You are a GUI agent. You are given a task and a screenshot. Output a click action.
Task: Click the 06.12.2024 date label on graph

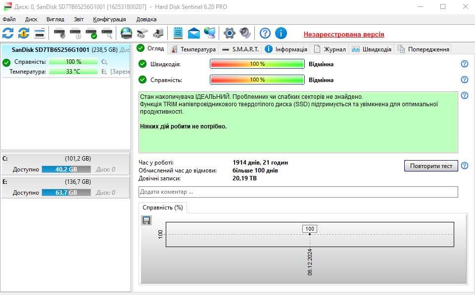pyautogui.click(x=310, y=262)
